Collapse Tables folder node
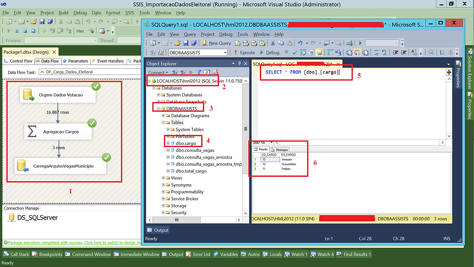This screenshot has width=474, height=267. click(163, 123)
